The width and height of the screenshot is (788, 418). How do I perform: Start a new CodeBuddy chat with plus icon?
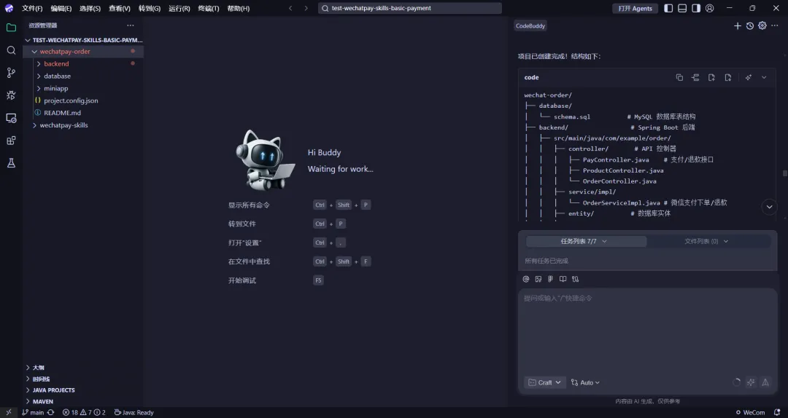737,25
